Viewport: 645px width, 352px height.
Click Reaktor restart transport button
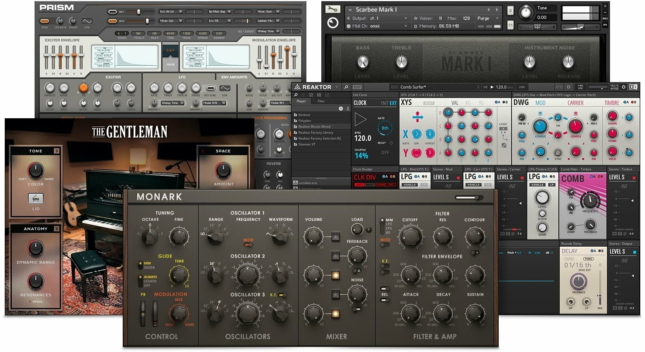pyautogui.click(x=485, y=87)
